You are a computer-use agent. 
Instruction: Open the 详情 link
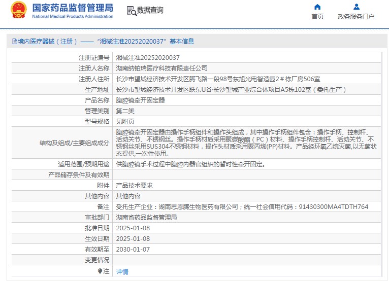pos(122,272)
